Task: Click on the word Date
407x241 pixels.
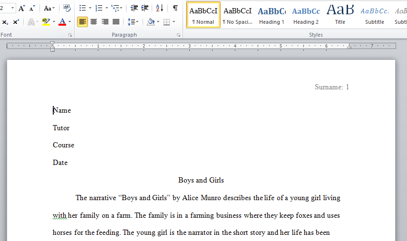Action: pos(60,163)
